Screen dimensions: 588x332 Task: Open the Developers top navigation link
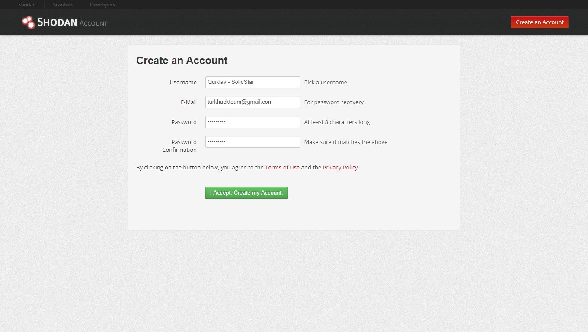(102, 5)
